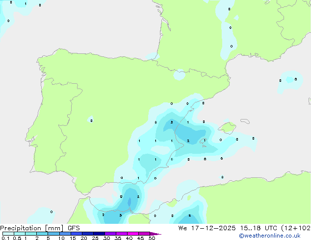Click the 20–25 mm legend swatch
311x240 pixels.
click(x=88, y=234)
